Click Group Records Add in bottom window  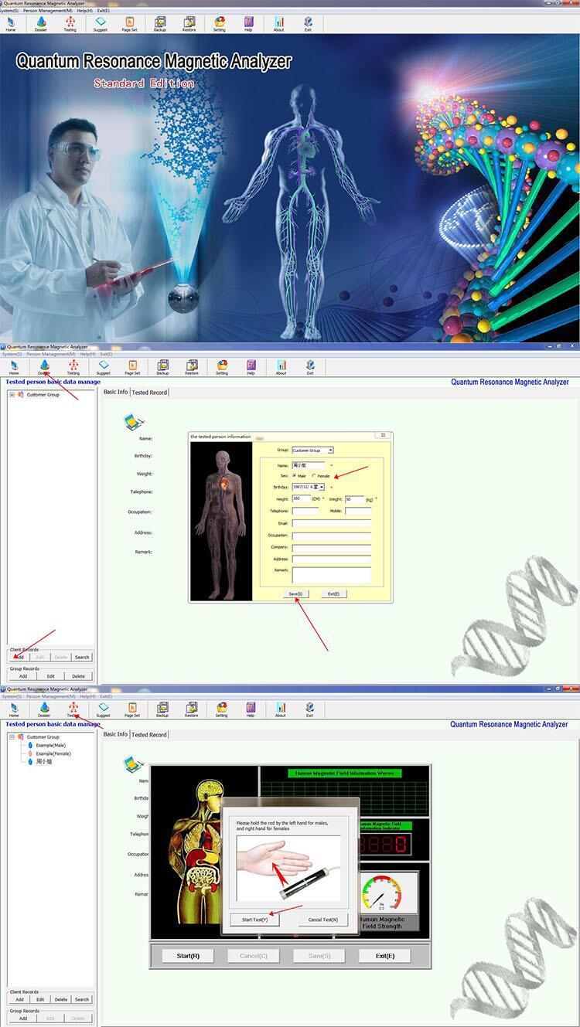click(23, 1018)
